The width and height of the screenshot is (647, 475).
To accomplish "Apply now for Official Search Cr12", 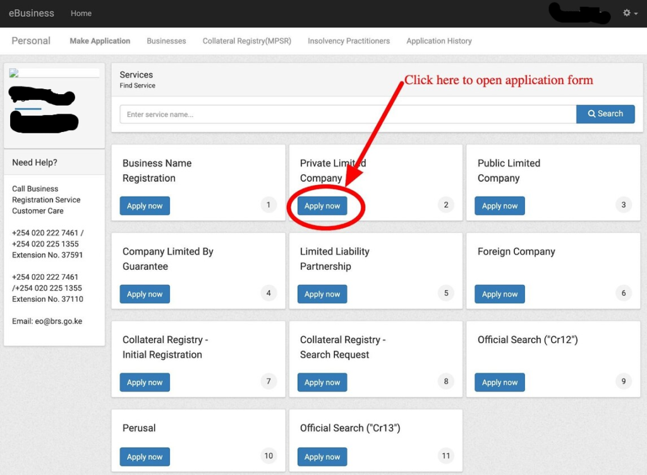I will (500, 383).
